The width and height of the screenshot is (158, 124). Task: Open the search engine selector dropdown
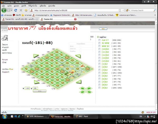pos(128,10)
